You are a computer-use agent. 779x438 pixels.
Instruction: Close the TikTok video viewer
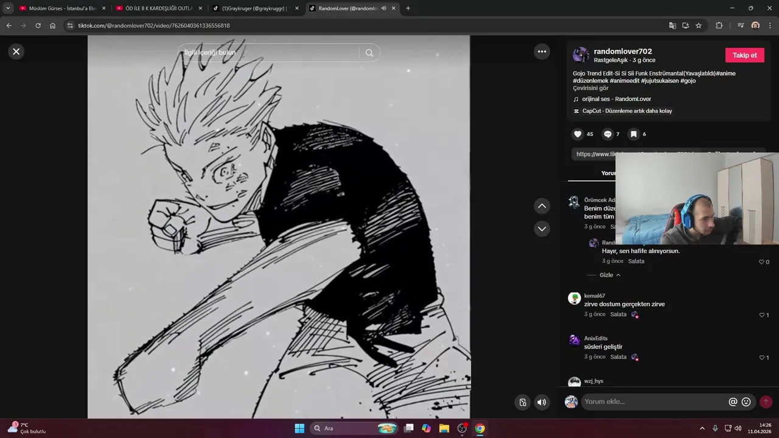16,52
